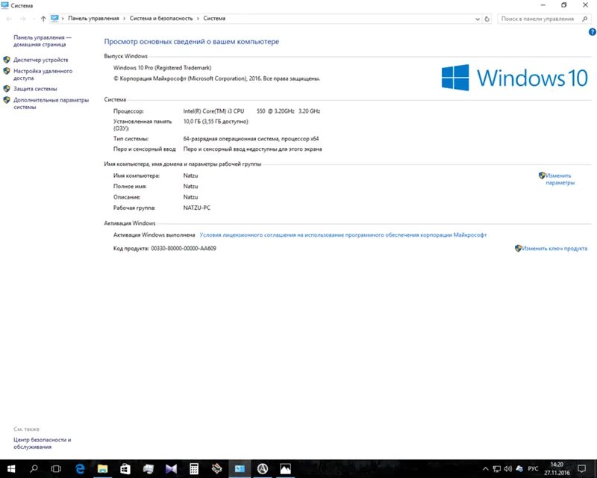
Task: Open network status tray icon
Action: click(497, 469)
